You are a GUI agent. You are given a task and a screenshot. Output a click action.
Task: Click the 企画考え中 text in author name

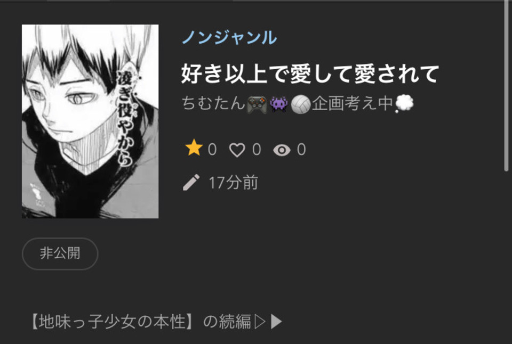(x=353, y=104)
